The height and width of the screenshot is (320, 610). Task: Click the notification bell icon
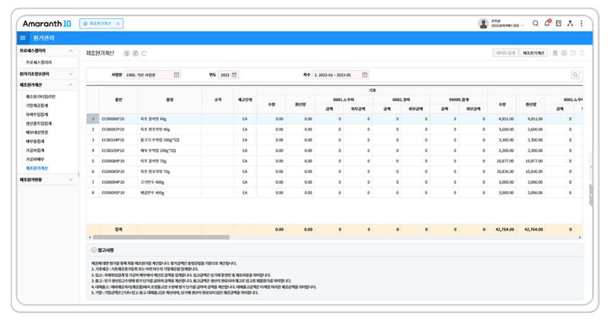click(x=547, y=24)
